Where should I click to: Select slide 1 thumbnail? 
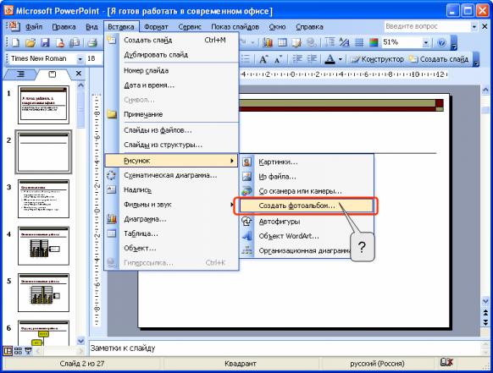pos(43,105)
